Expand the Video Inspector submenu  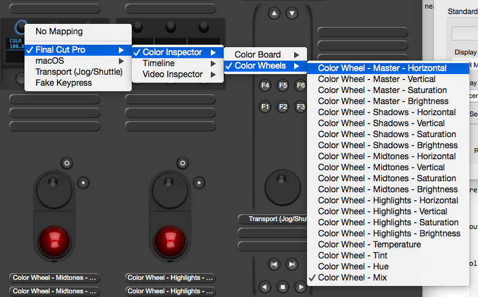[178, 74]
